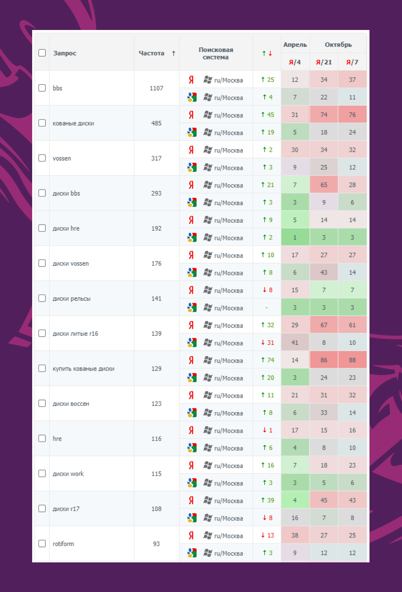402x592 pixels.
Task: Click the red 88 position cell
Action: pos(352,360)
